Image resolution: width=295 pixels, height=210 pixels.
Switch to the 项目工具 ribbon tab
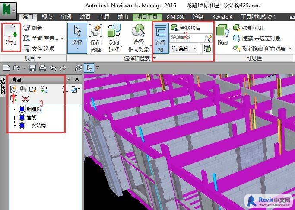tap(147, 17)
